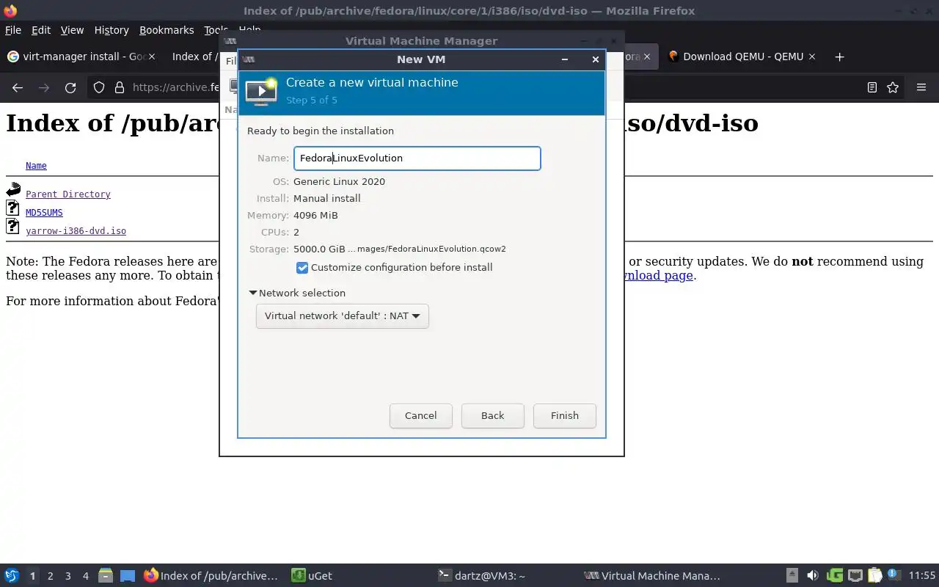939x587 pixels.
Task: Switch to Firefox window in taskbar
Action: [x=211, y=576]
